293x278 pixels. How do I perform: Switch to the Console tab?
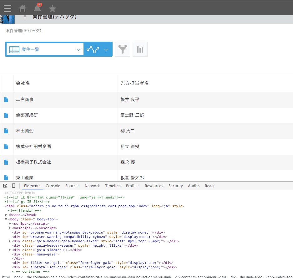tap(53, 186)
